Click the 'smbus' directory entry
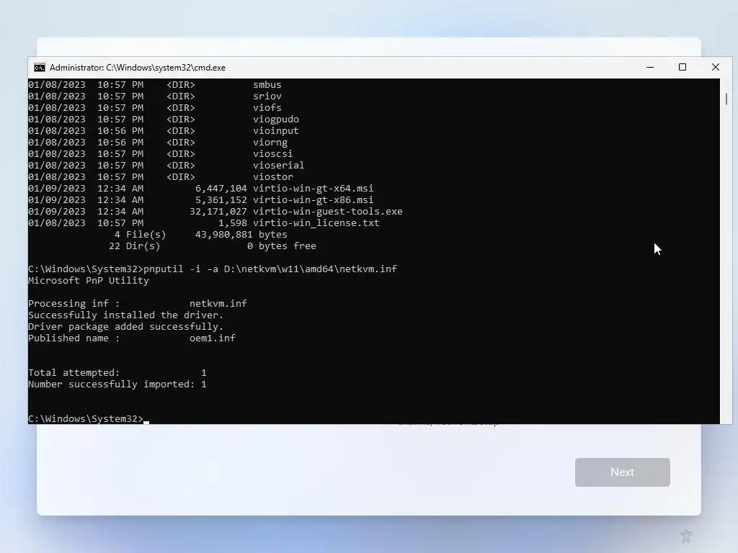This screenshot has height=553, width=738. (x=267, y=85)
